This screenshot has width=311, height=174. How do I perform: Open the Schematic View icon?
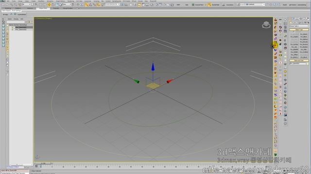click(147, 4)
